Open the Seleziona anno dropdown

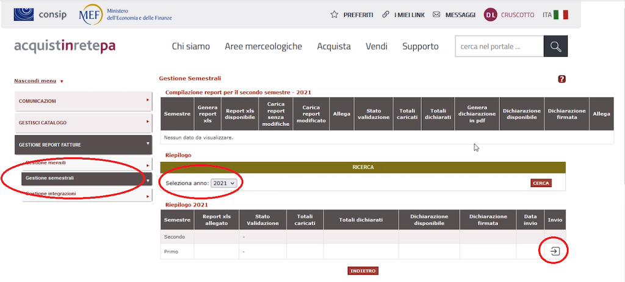223,183
